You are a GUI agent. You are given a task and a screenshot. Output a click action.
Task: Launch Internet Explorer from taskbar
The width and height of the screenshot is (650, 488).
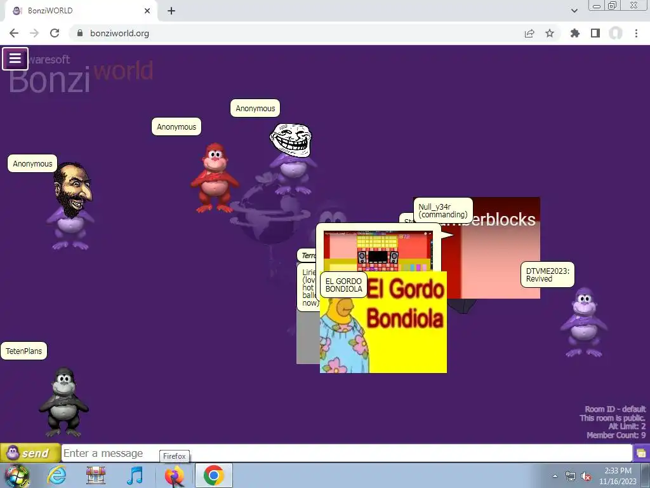(56, 475)
